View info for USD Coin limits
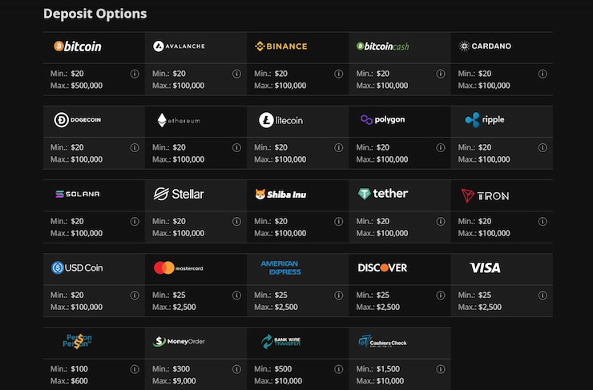 (135, 296)
